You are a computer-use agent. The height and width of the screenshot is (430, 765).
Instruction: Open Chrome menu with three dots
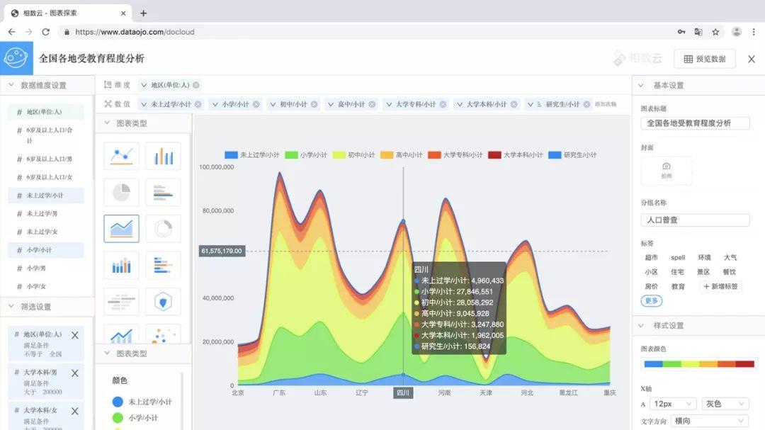[754, 32]
